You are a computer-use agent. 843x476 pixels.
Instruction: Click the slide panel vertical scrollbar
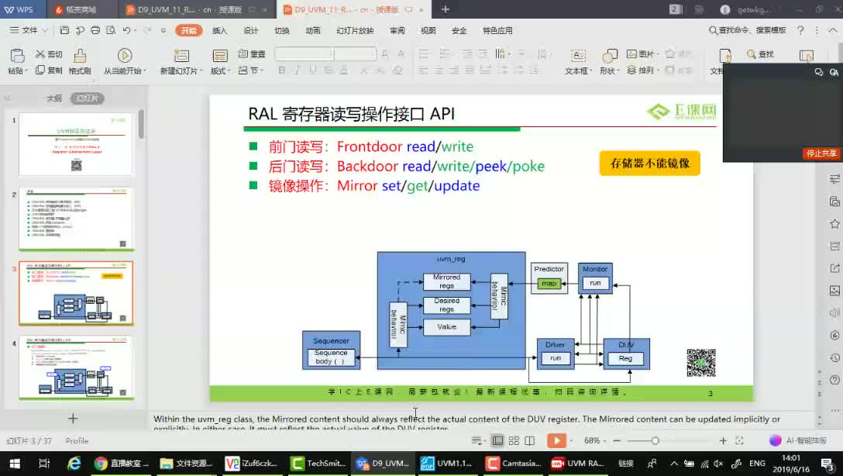click(x=141, y=124)
